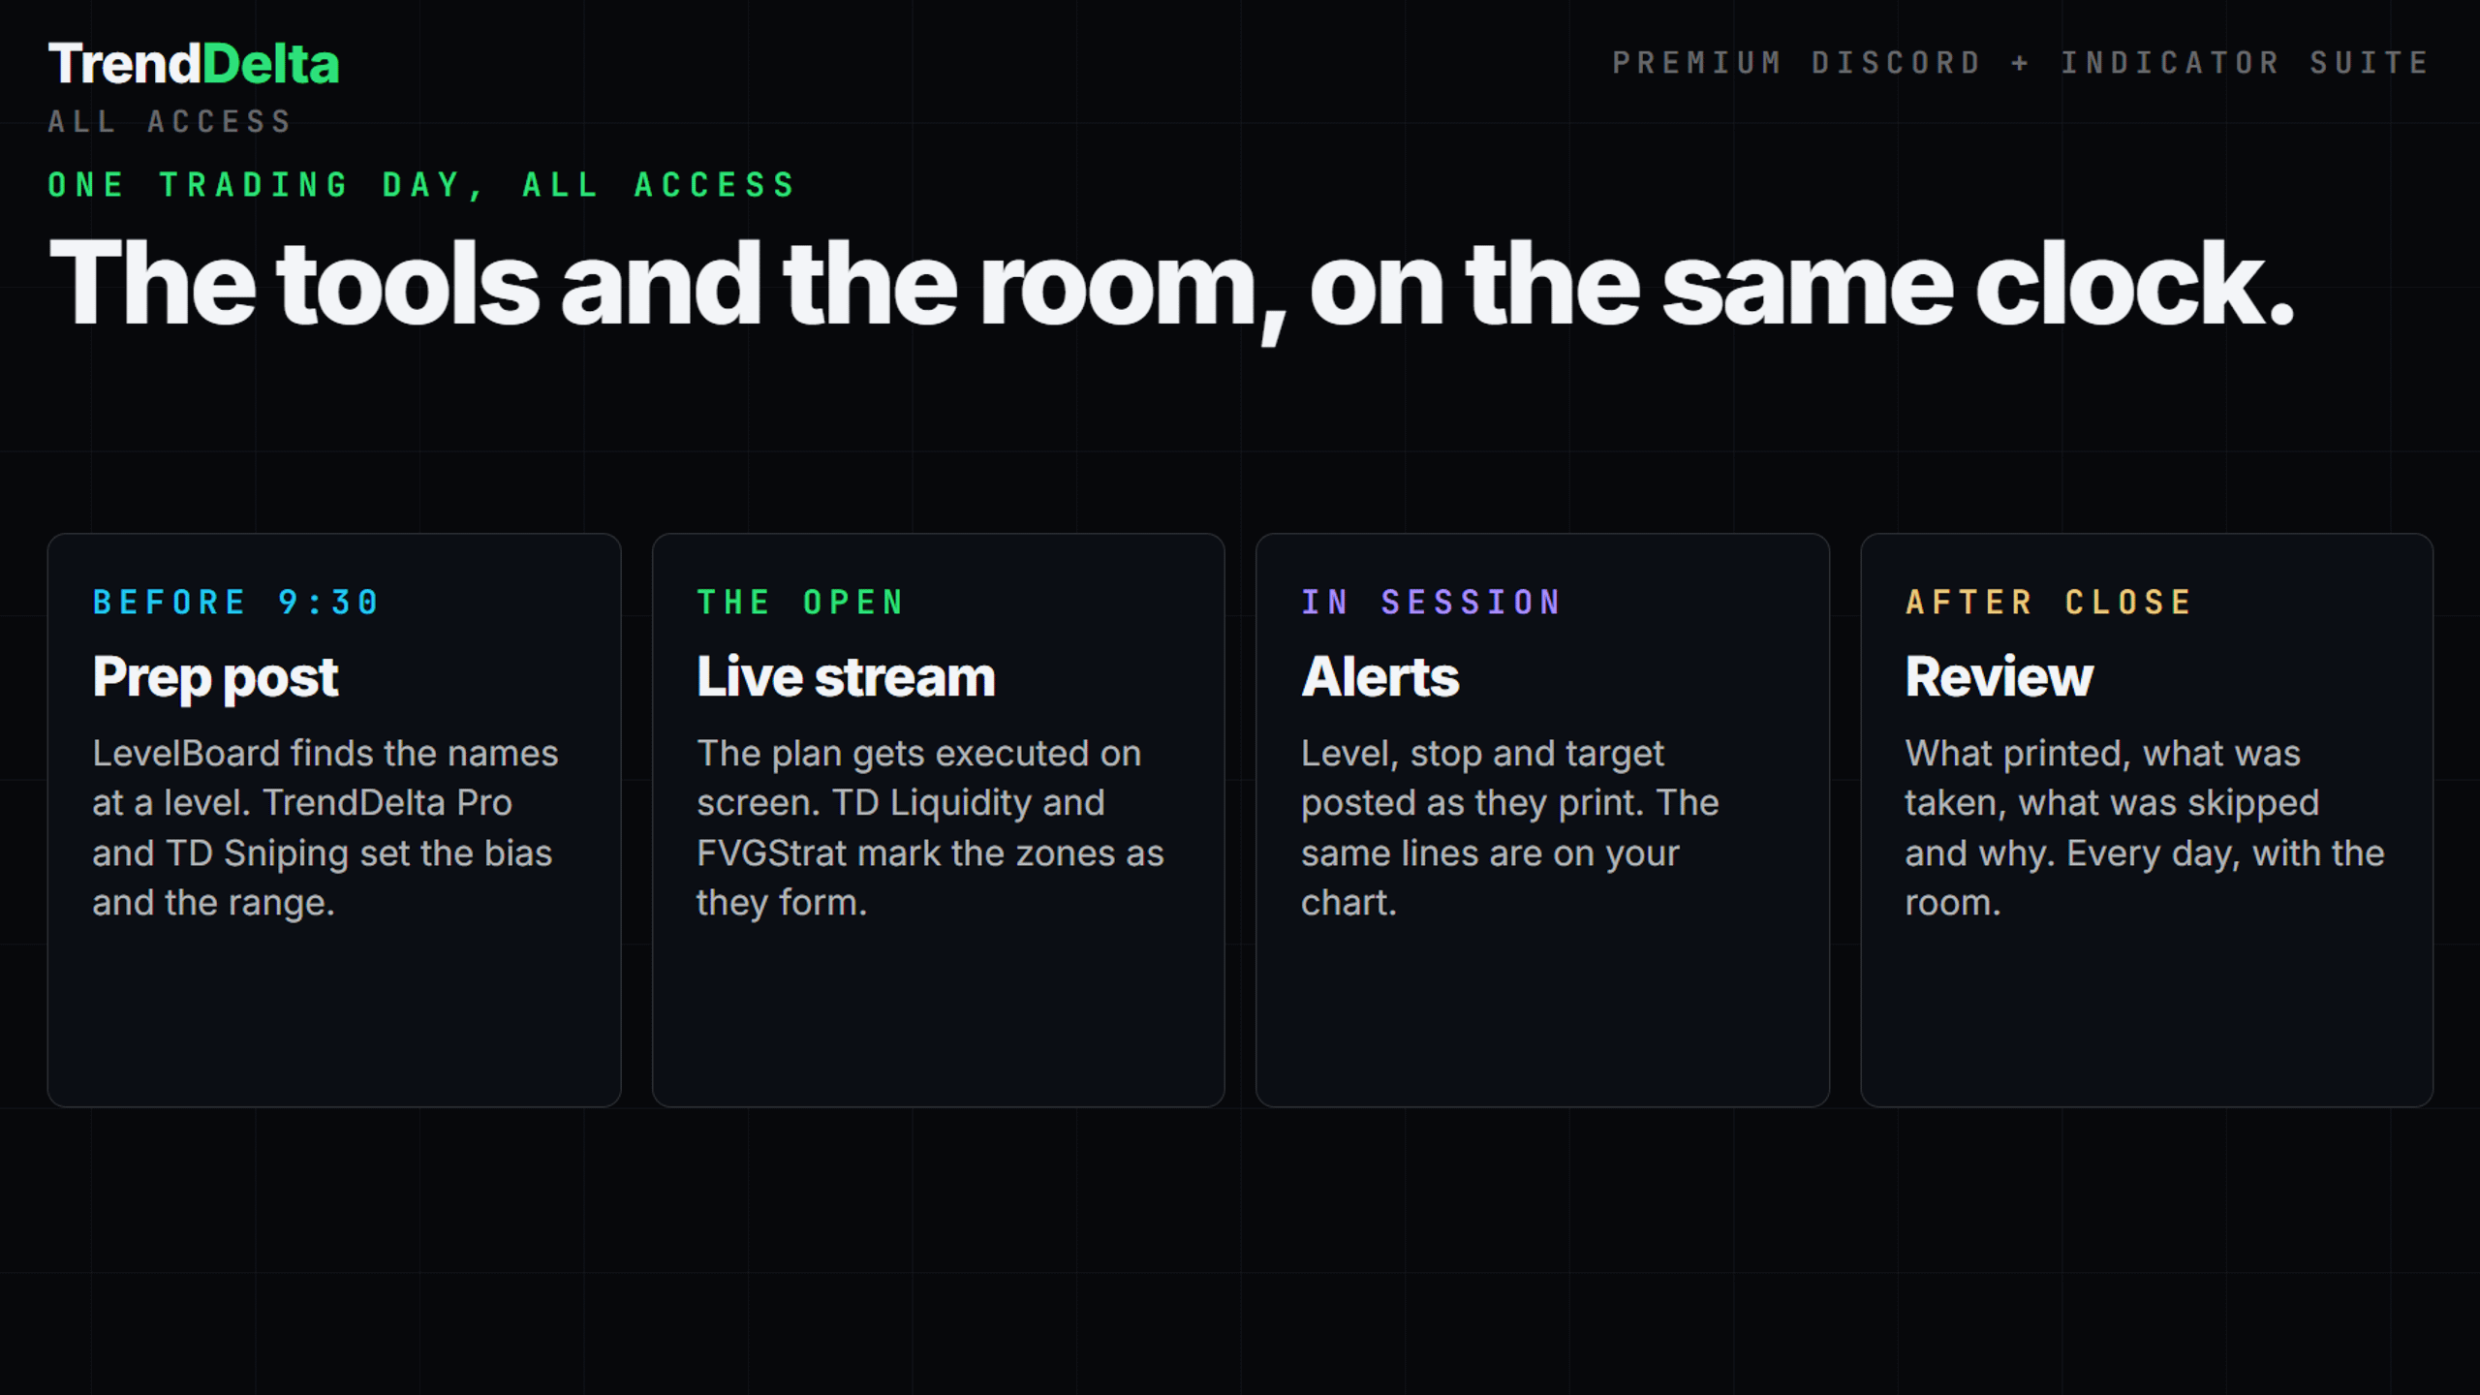Click the main headline about the same clock
This screenshot has width=2480, height=1395.
coord(1172,288)
